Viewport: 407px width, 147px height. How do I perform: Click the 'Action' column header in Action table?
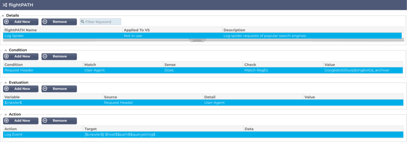pos(43,129)
